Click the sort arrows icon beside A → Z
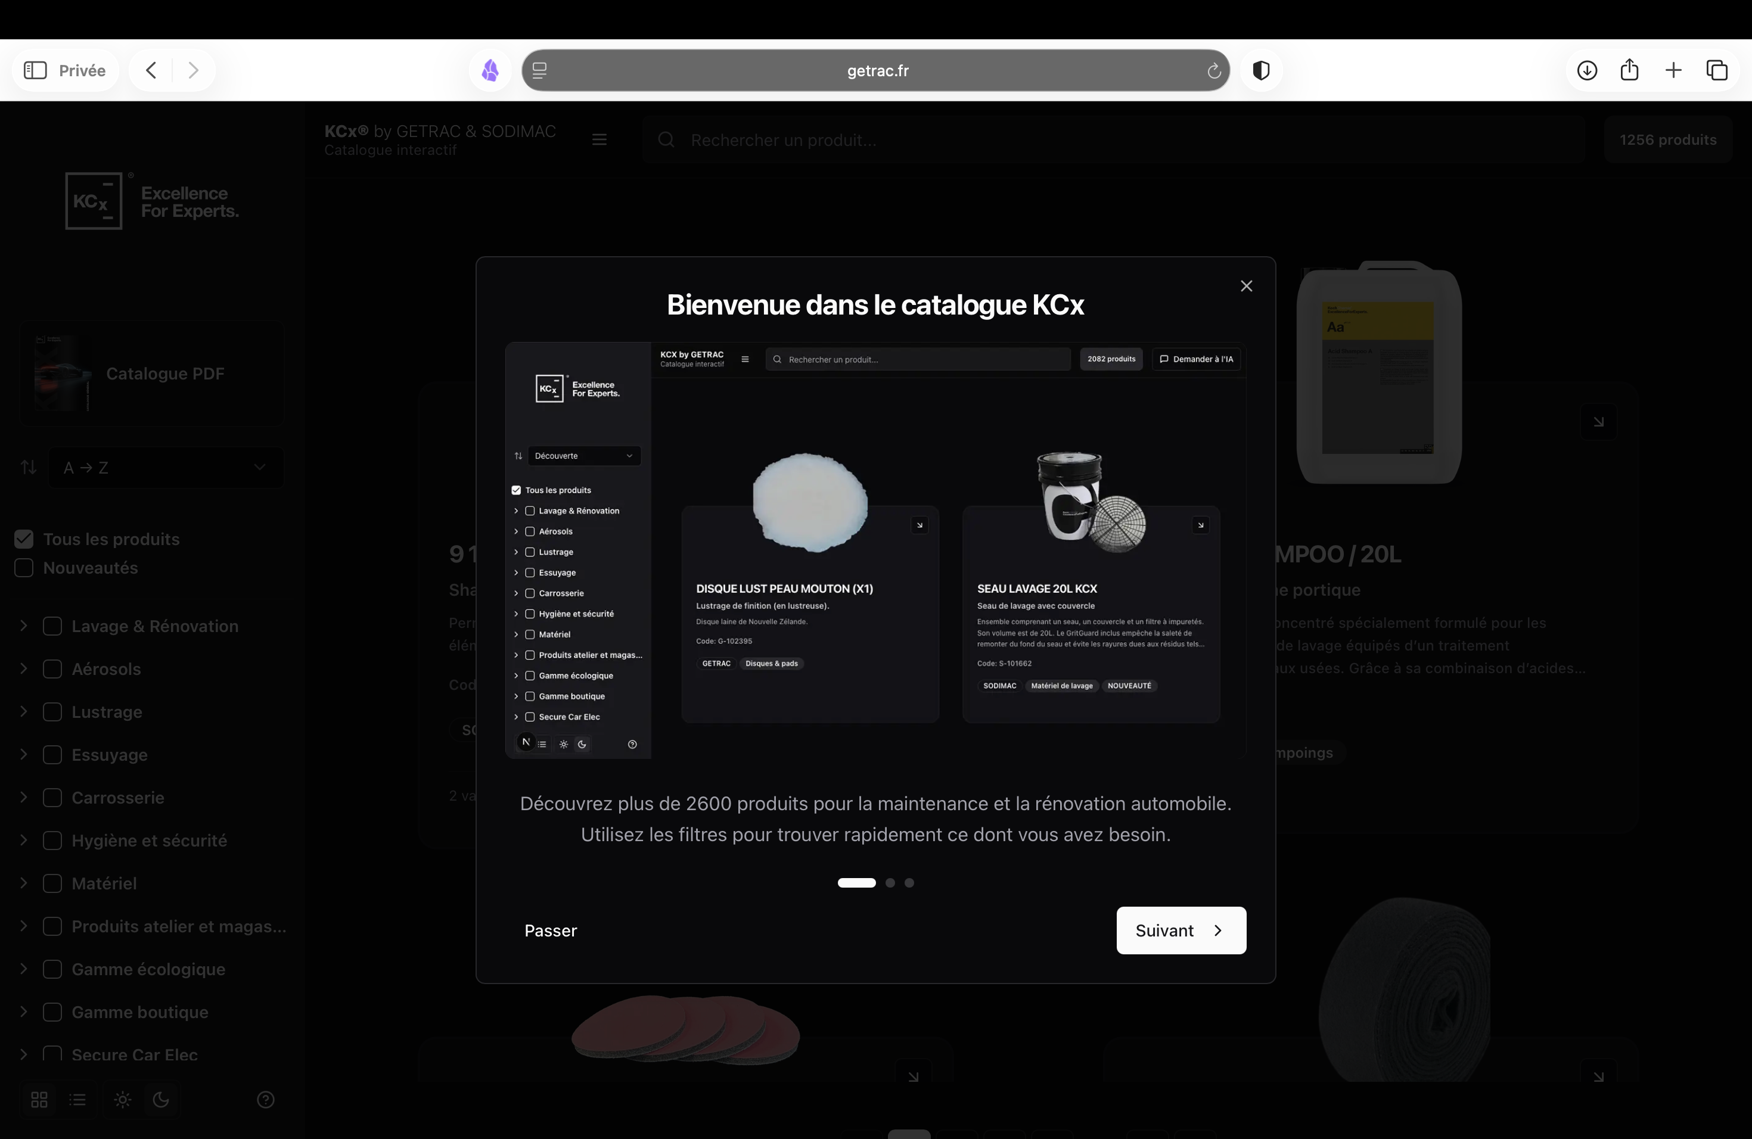Image resolution: width=1752 pixels, height=1139 pixels. coord(29,467)
